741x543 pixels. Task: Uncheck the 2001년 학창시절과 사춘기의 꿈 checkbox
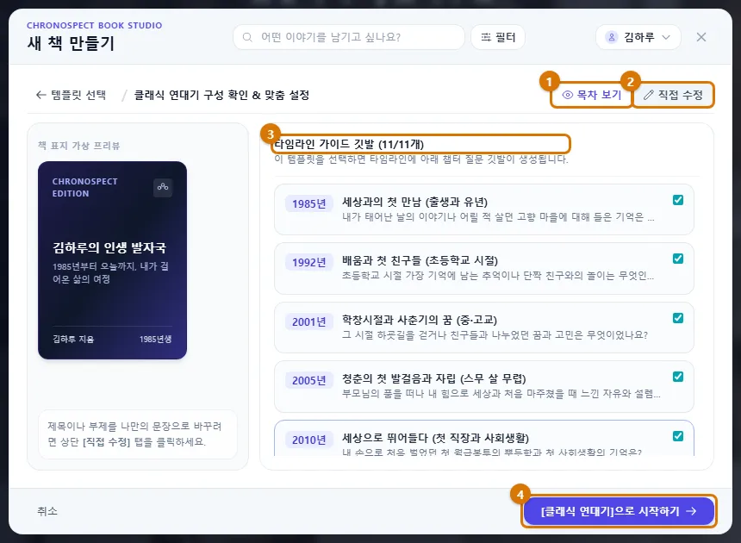pos(678,318)
